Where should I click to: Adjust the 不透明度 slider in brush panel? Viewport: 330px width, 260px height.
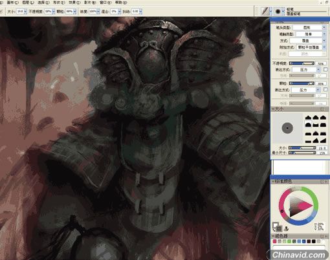pyautogui.click(x=302, y=63)
